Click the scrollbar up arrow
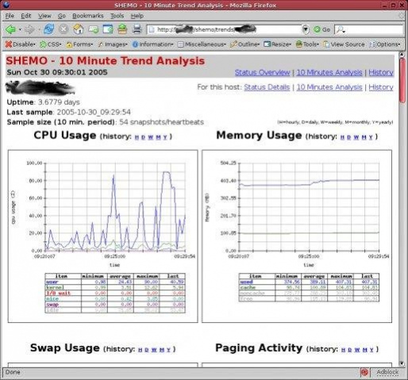 [x=402, y=55]
